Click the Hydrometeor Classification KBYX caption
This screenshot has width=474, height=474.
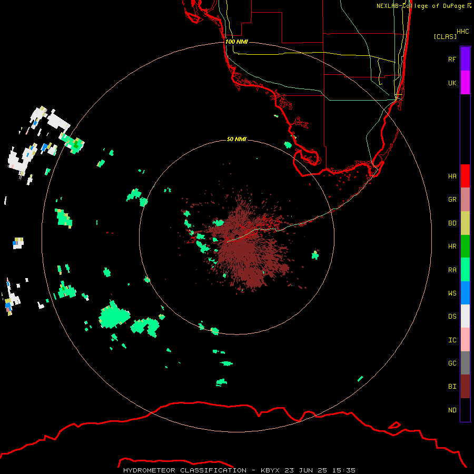tap(239, 470)
